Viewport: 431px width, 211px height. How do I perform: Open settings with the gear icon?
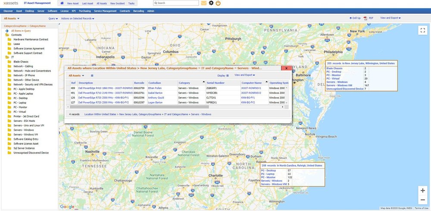(x=211, y=3)
